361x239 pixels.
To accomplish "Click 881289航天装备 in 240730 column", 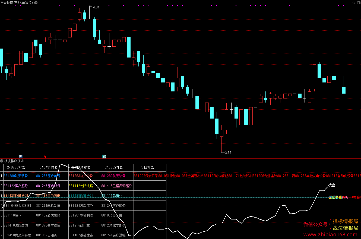I will point(16,176).
